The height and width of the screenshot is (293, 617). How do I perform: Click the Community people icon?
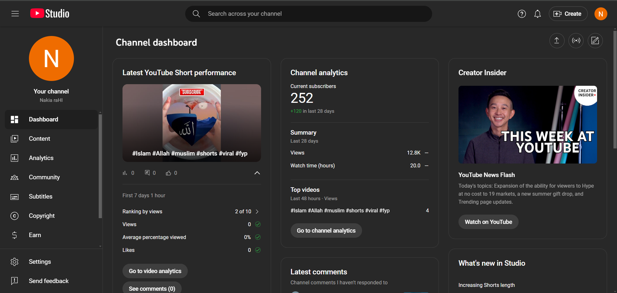(14, 177)
